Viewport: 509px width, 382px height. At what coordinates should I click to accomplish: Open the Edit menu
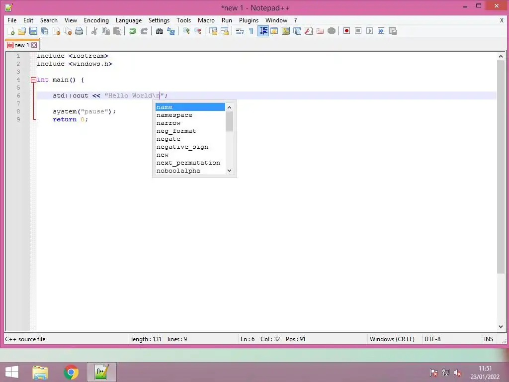point(28,20)
